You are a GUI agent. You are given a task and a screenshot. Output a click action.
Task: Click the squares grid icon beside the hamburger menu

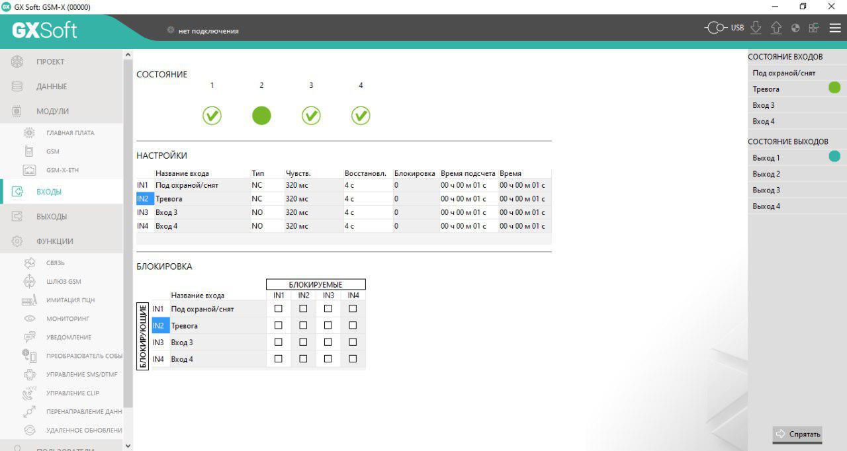click(x=814, y=28)
